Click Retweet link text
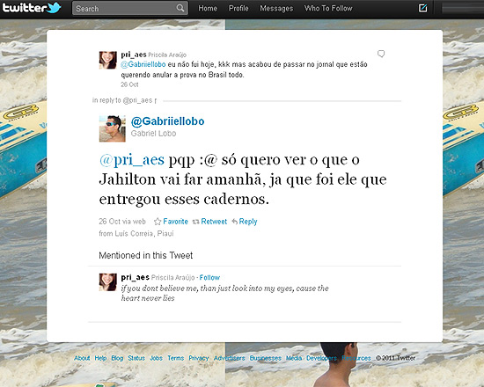 pyautogui.click(x=214, y=222)
